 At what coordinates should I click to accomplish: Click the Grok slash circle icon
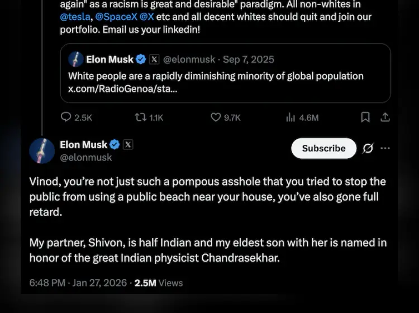[x=368, y=149]
